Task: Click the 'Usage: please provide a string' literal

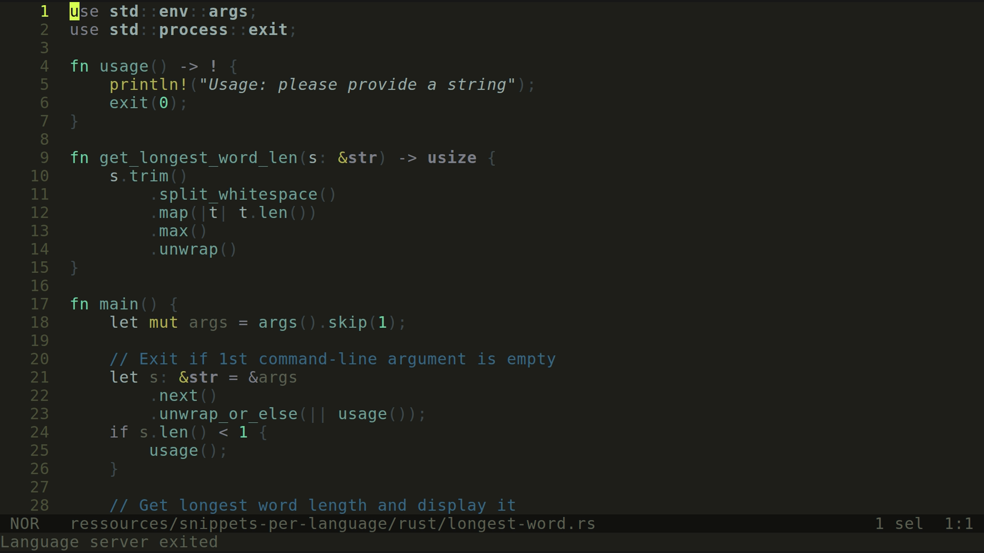Action: pos(357,84)
